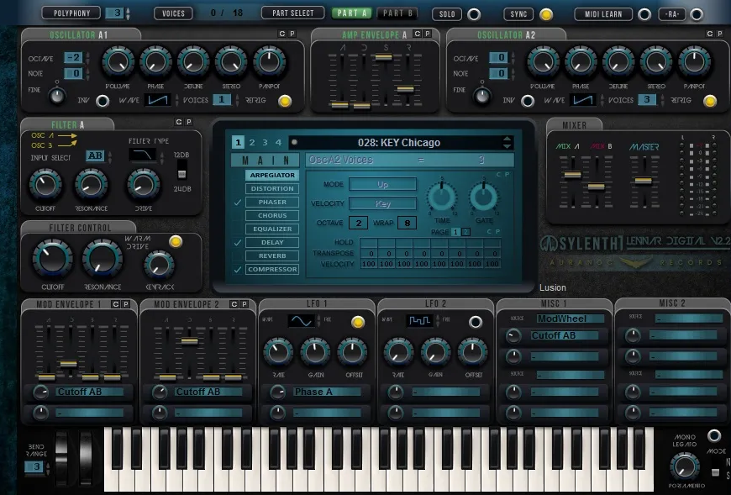Click the preset name 028: KEY Chicago
The height and width of the screenshot is (495, 731).
[398, 143]
